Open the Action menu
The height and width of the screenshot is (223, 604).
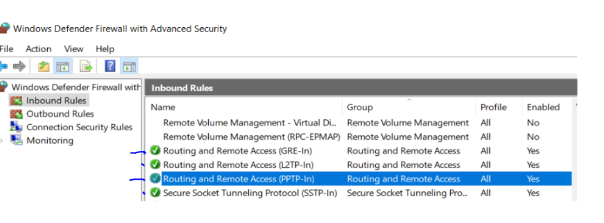point(38,49)
